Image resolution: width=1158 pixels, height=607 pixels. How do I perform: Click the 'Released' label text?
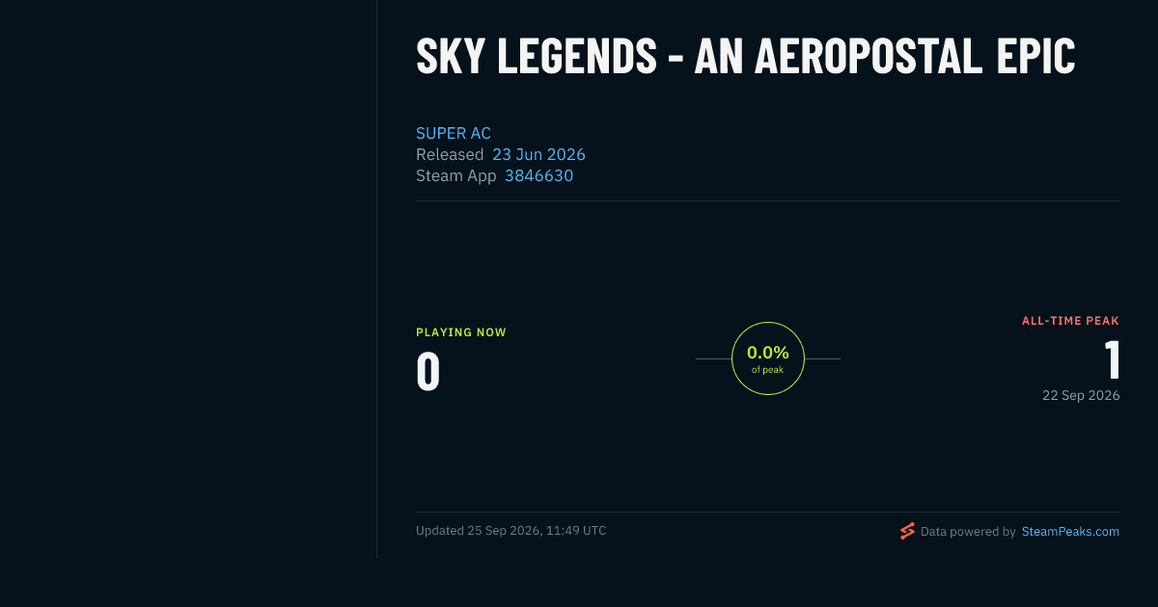(450, 154)
